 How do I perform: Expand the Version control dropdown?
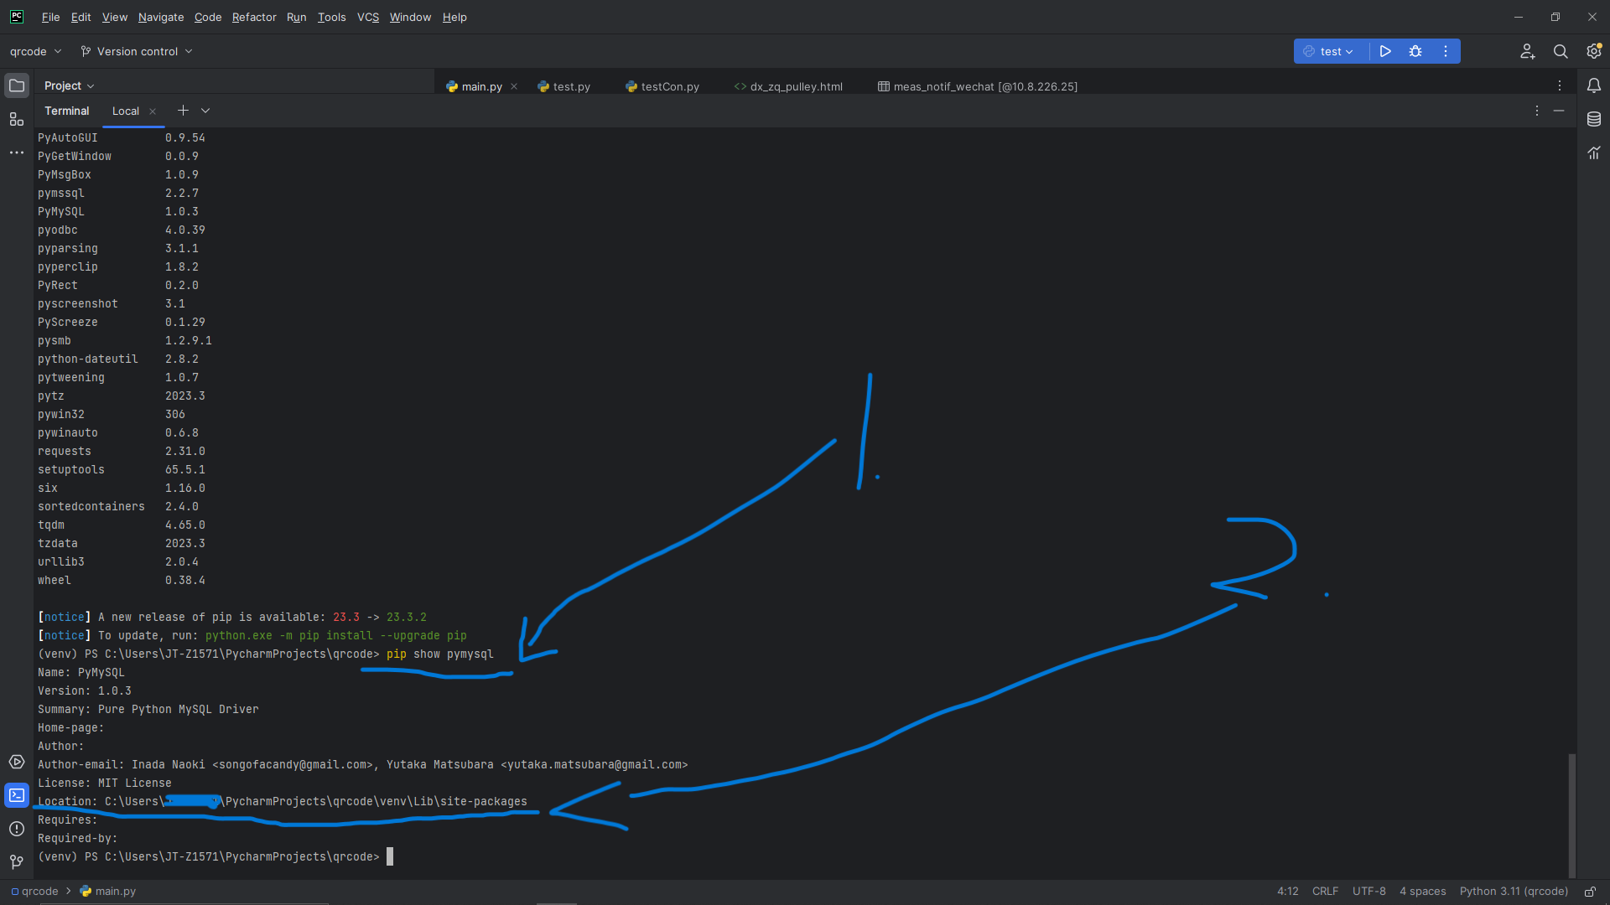pyautogui.click(x=137, y=51)
